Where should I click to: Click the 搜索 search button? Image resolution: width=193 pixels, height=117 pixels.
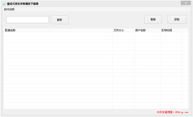pyautogui.click(x=60, y=20)
